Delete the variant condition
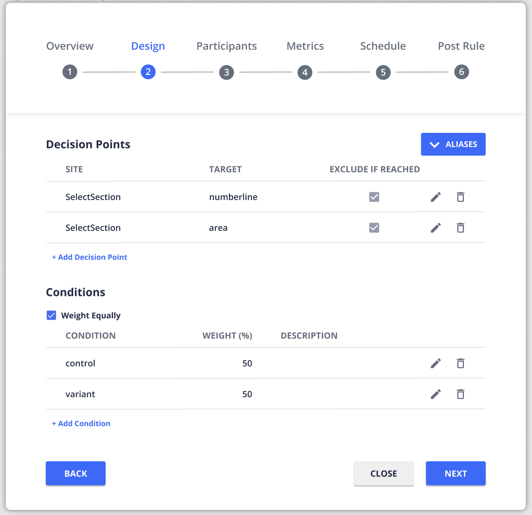This screenshot has height=515, width=532. pyautogui.click(x=460, y=395)
